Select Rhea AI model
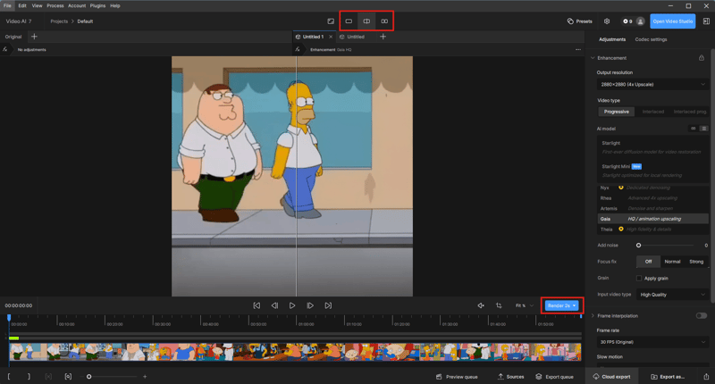Viewport: 715px width, 384px height. [652, 198]
